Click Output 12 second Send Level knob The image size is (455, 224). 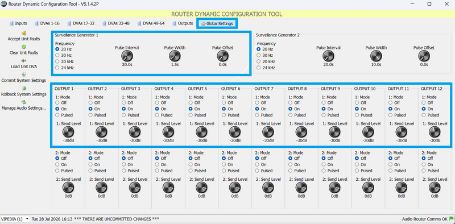coord(435,188)
